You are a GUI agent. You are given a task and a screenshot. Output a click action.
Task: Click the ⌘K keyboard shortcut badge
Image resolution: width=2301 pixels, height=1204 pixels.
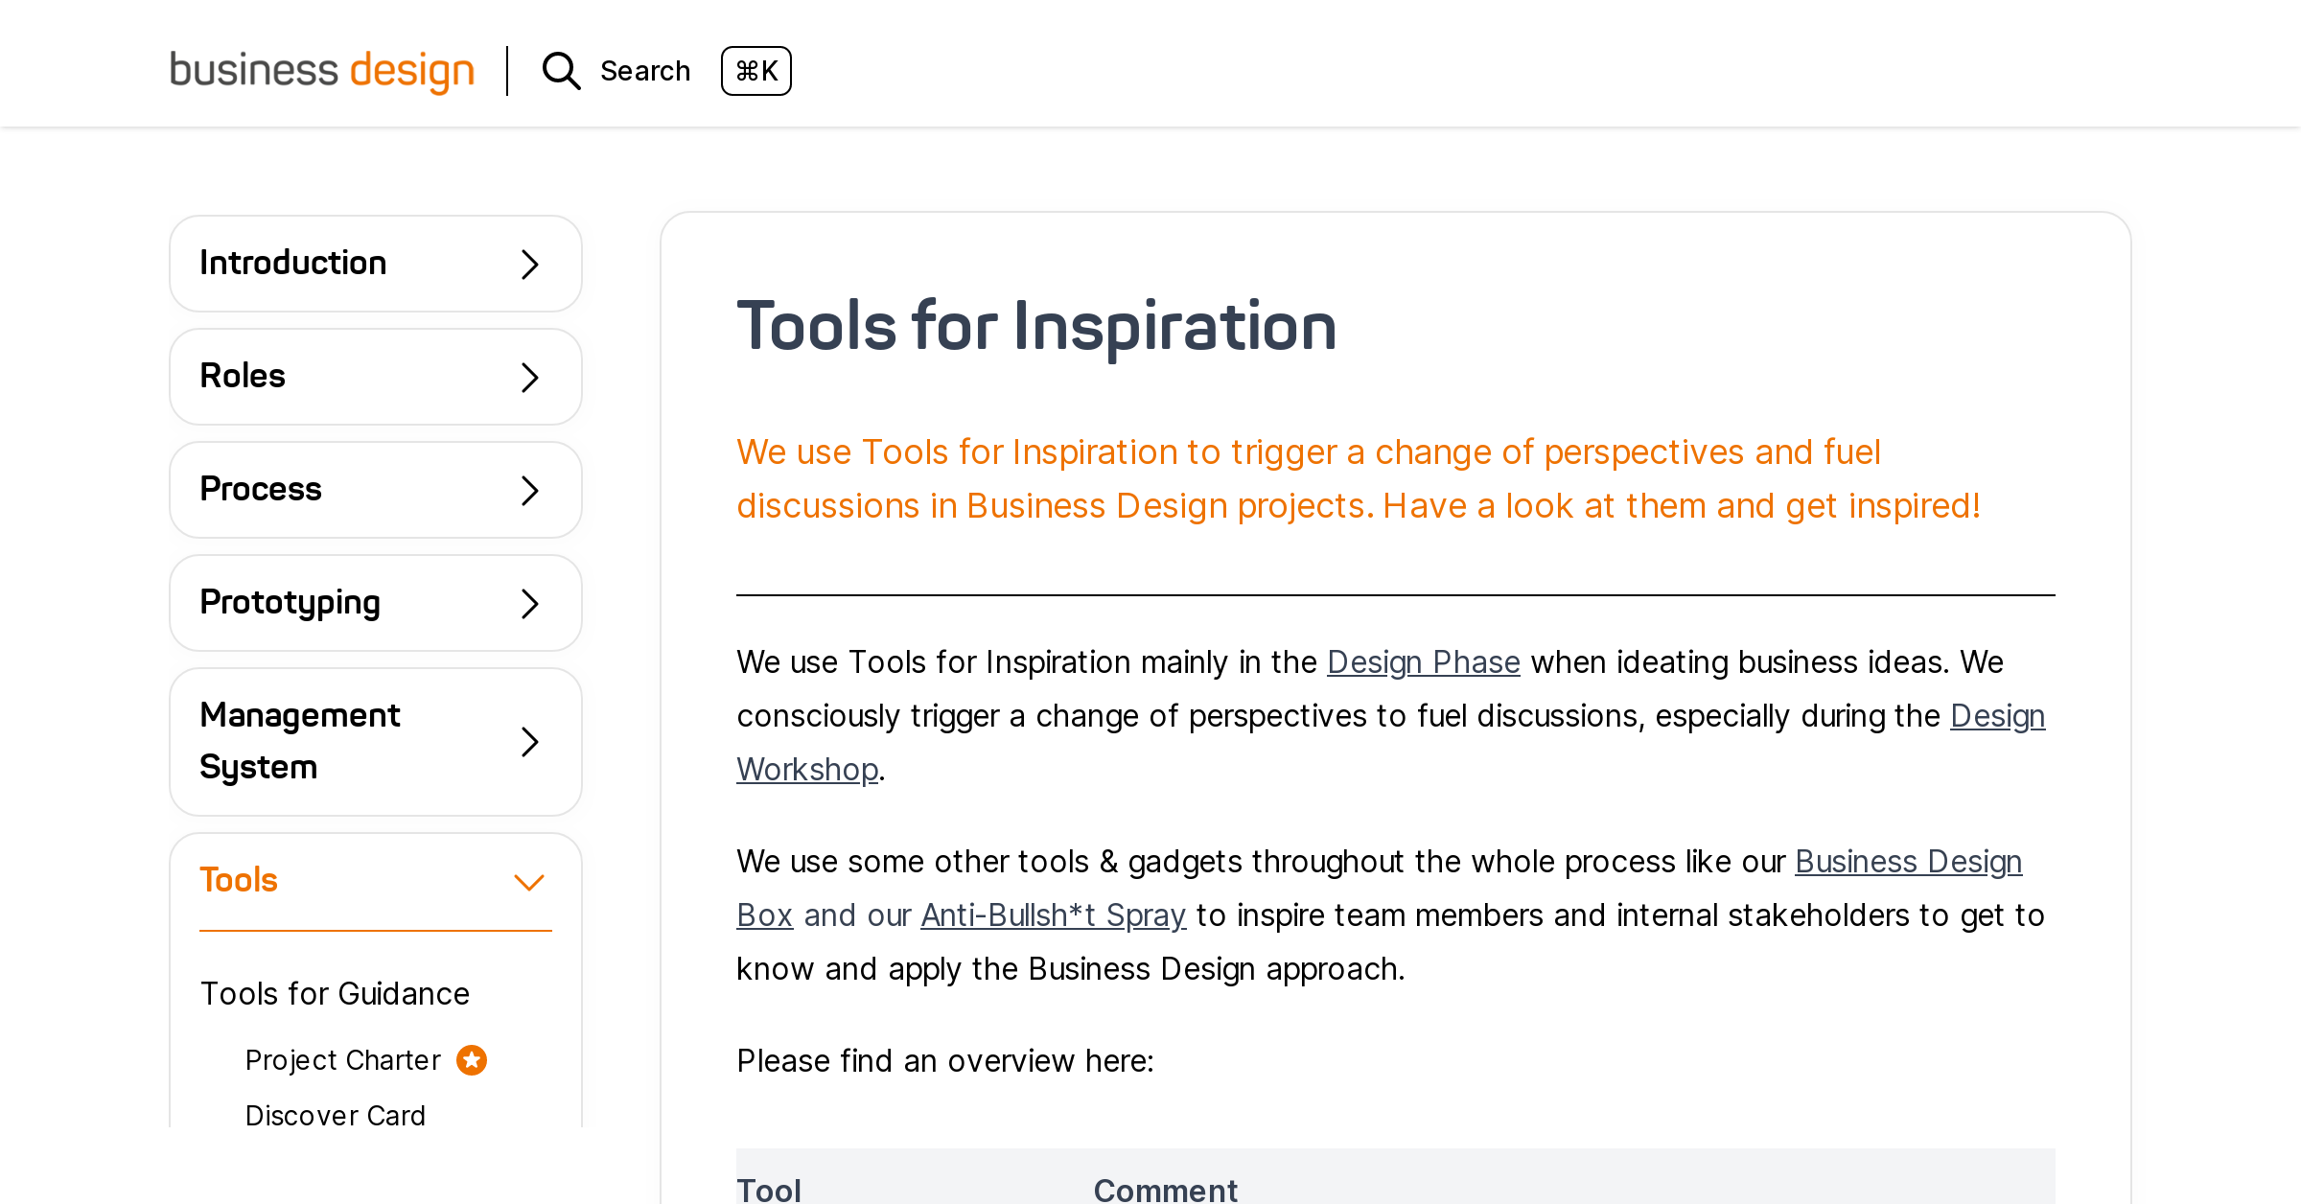[x=756, y=70]
